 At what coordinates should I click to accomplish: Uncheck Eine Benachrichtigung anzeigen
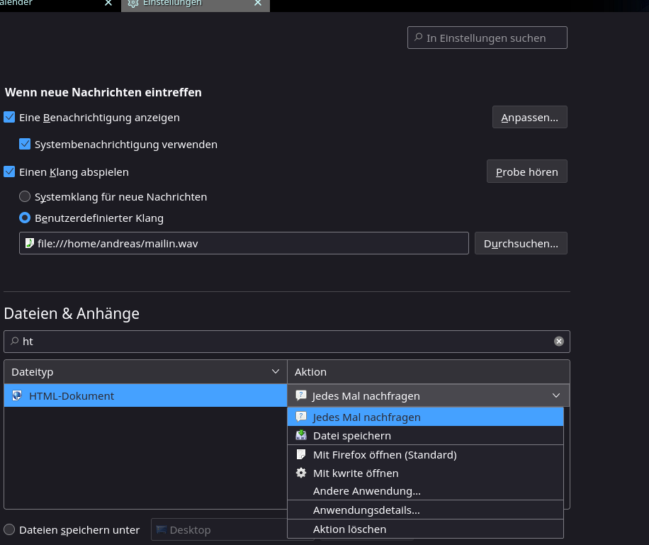click(x=9, y=117)
